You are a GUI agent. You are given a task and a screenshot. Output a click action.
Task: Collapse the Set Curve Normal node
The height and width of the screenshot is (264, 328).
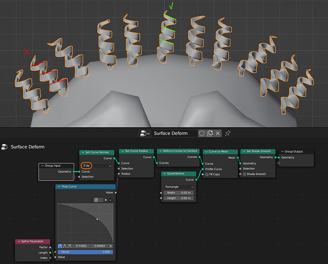[x=83, y=152]
